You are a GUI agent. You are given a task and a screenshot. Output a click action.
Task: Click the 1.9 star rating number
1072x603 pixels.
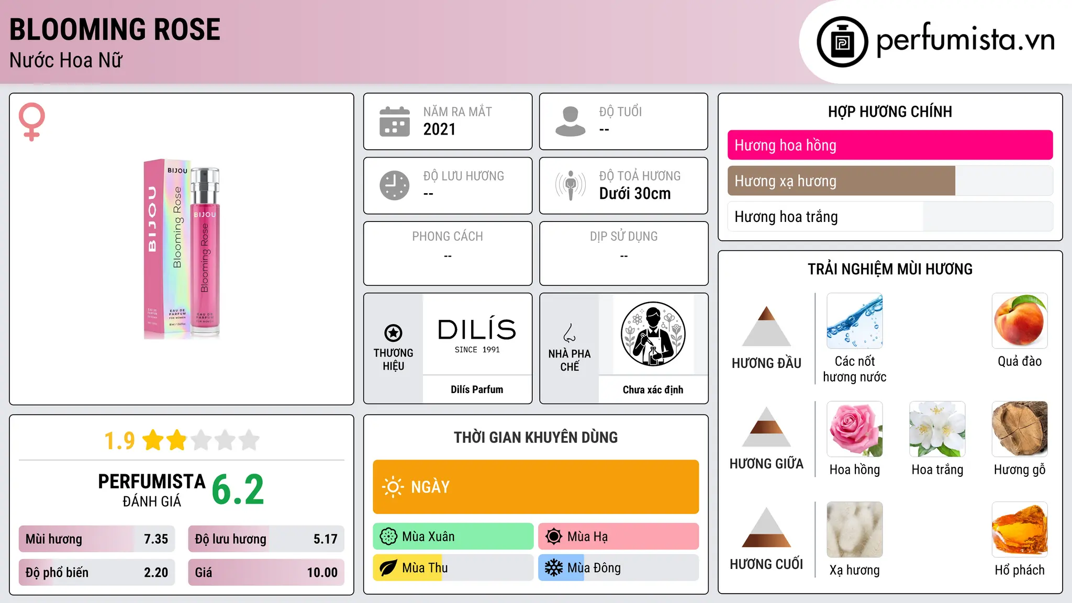coord(119,441)
